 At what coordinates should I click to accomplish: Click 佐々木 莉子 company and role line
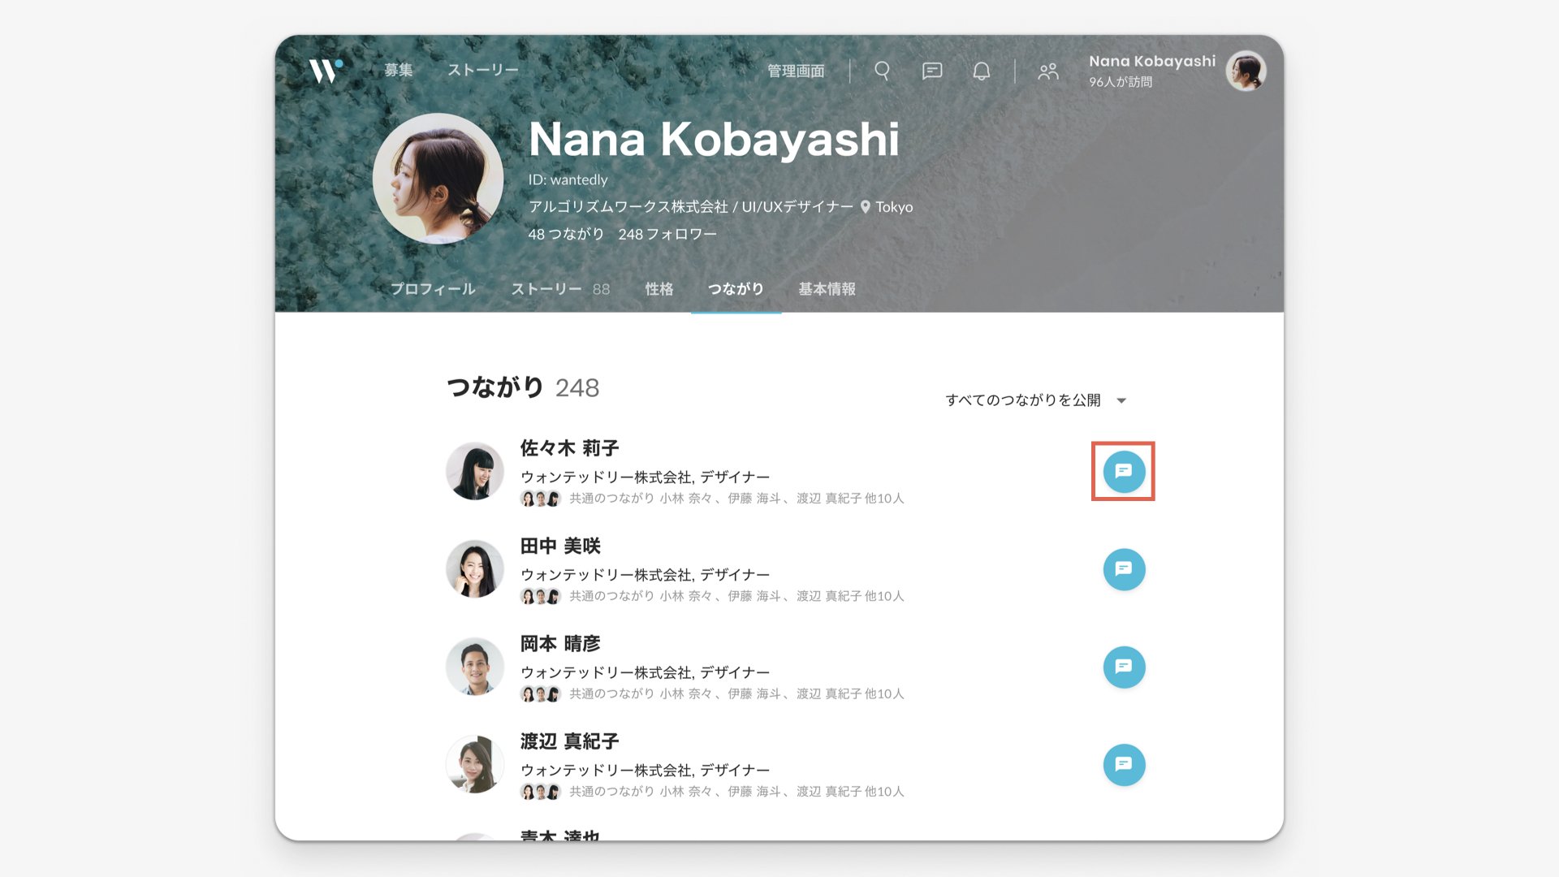click(x=645, y=477)
